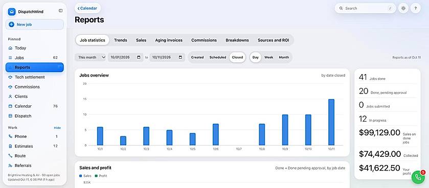Click the pin icon on Reports item

tap(60, 67)
